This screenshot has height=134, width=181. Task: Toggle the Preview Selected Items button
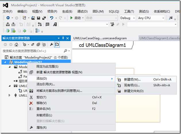coord(57,44)
